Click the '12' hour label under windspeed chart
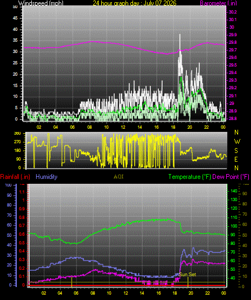 [123, 127]
